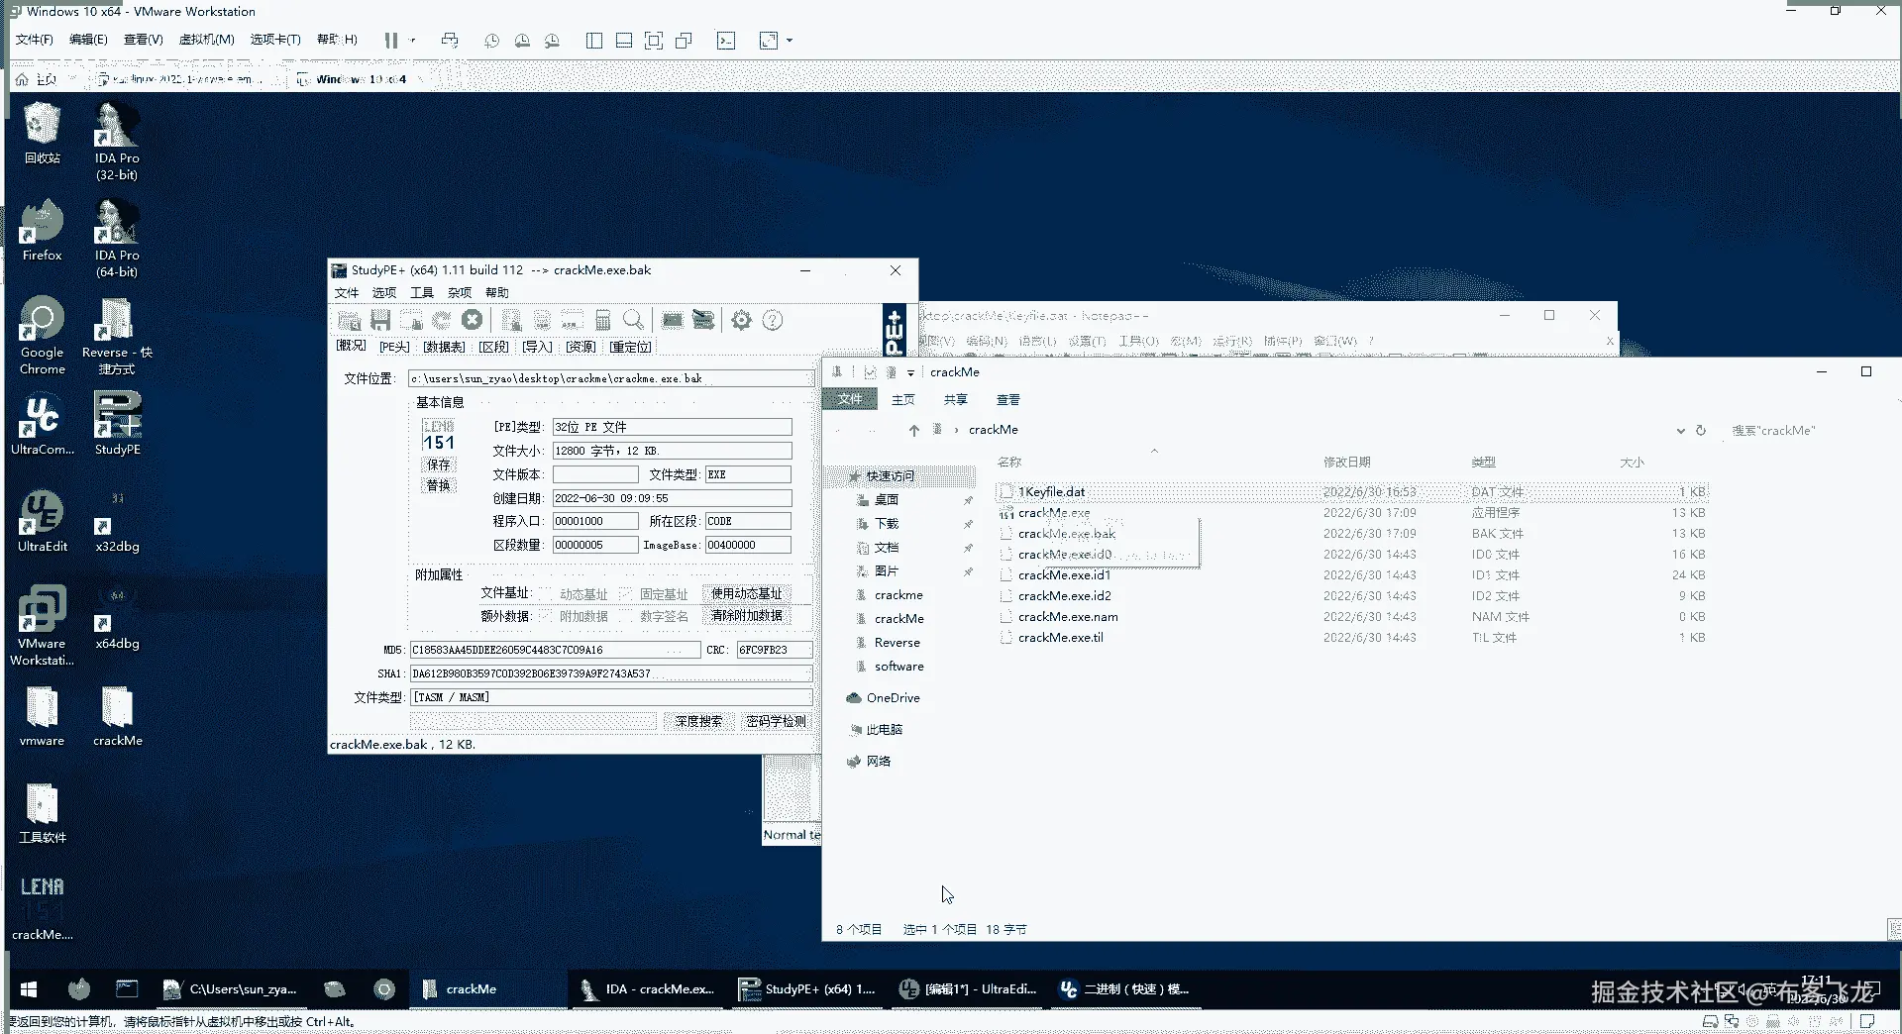Click the 深度搜索 button
The width and height of the screenshot is (1902, 1034).
tap(698, 722)
